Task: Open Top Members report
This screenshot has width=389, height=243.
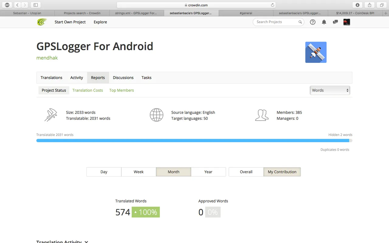Action: [x=122, y=90]
